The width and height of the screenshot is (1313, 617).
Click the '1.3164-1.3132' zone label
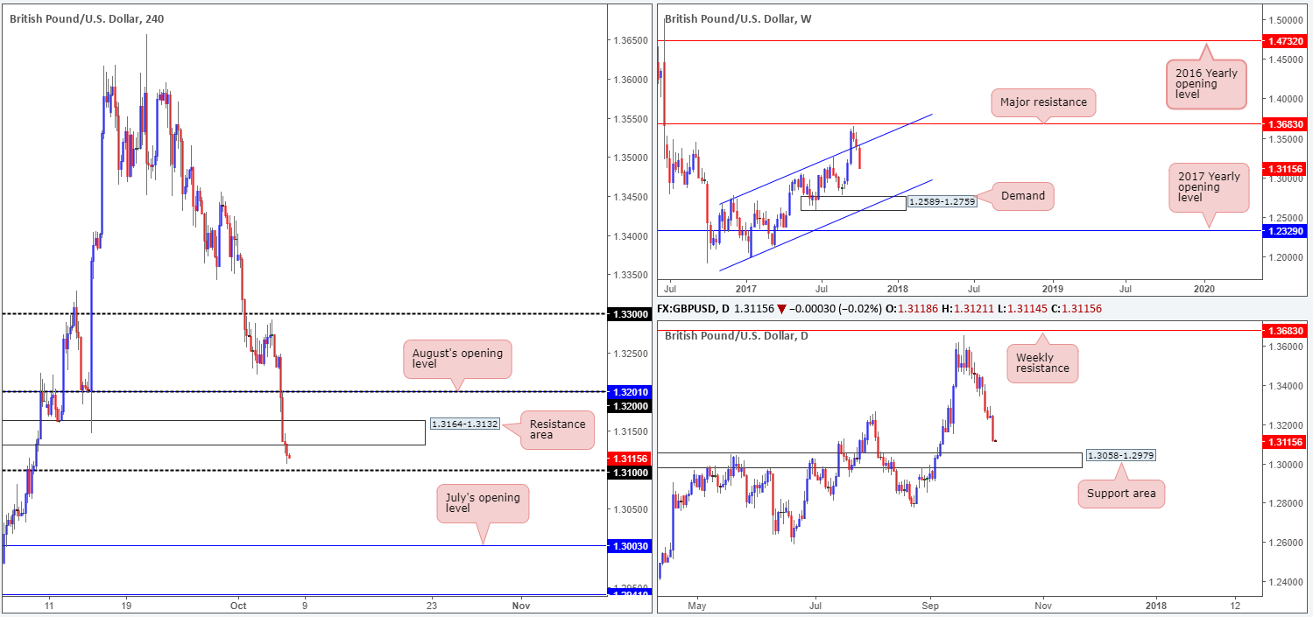[x=465, y=424]
